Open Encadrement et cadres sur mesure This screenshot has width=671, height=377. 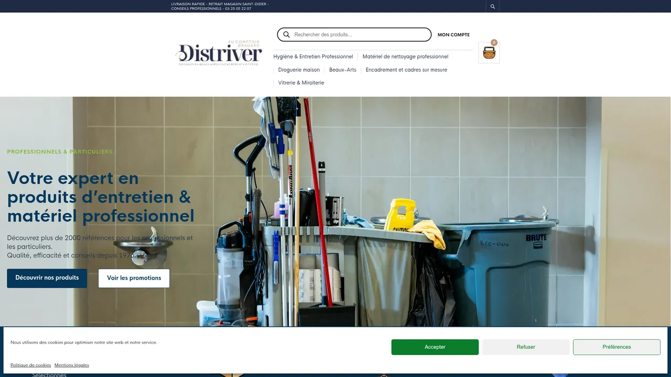406,70
